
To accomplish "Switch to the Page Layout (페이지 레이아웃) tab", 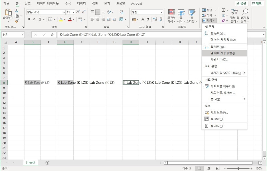I will 48,3.
